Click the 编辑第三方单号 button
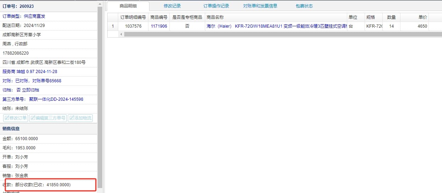442x193 pixels. point(48,118)
